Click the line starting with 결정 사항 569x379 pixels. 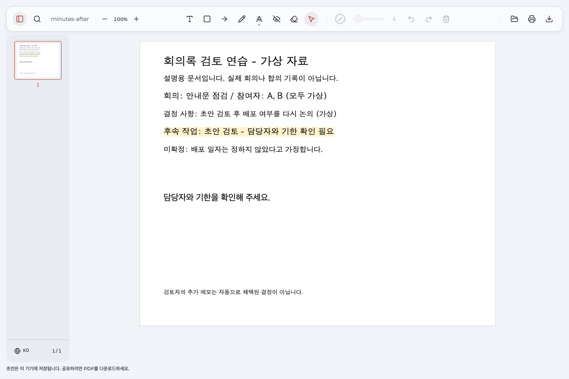coord(250,114)
